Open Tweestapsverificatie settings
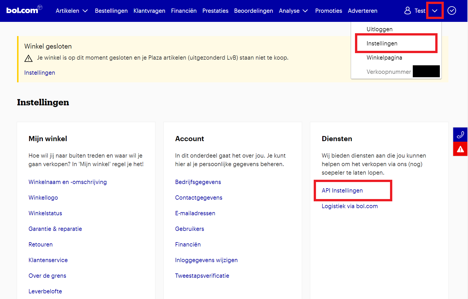Viewport: 468px width, 299px height. point(202,276)
